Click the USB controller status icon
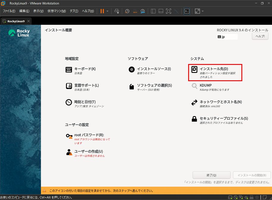Image resolution: width=272 pixels, height=200 pixels. pos(251,197)
